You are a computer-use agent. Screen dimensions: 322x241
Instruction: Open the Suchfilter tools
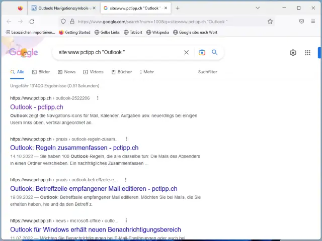tap(207, 72)
